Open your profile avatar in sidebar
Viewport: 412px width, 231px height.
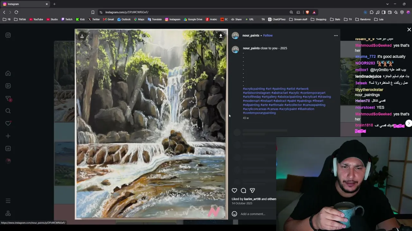8,161
